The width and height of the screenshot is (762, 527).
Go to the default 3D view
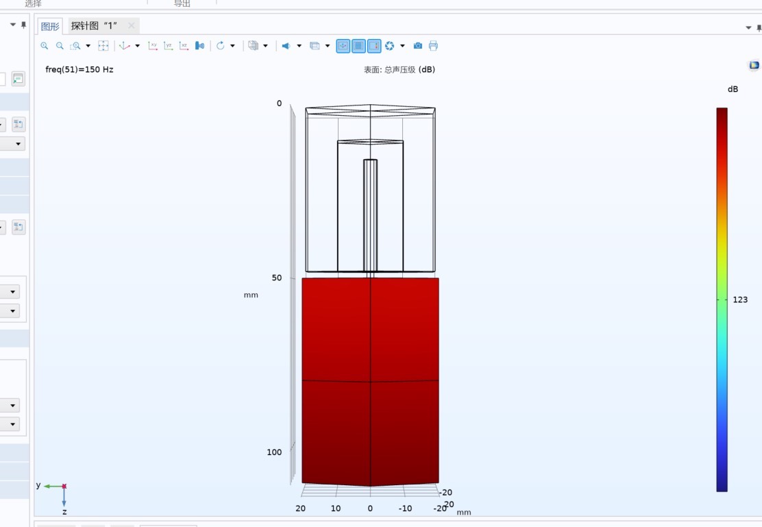125,46
